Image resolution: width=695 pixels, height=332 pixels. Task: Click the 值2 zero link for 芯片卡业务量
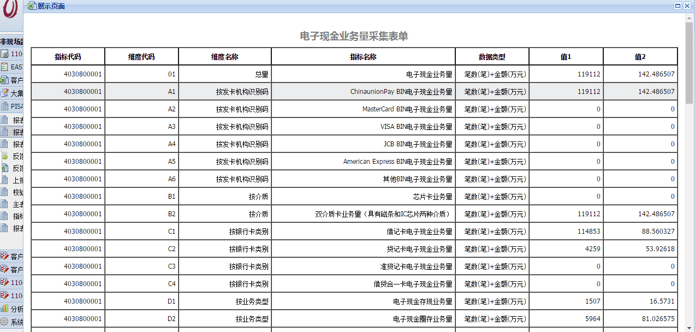(673, 197)
